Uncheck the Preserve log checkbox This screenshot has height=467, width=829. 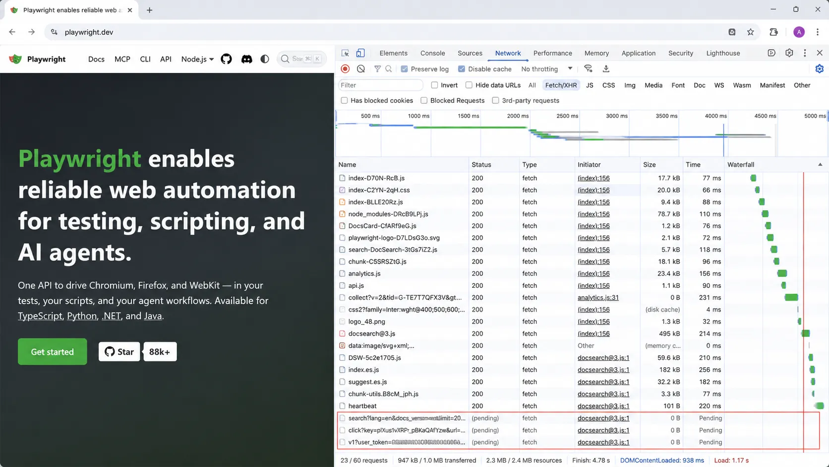(x=405, y=69)
